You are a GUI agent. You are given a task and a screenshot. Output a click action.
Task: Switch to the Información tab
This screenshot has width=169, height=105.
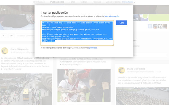point(39,2)
